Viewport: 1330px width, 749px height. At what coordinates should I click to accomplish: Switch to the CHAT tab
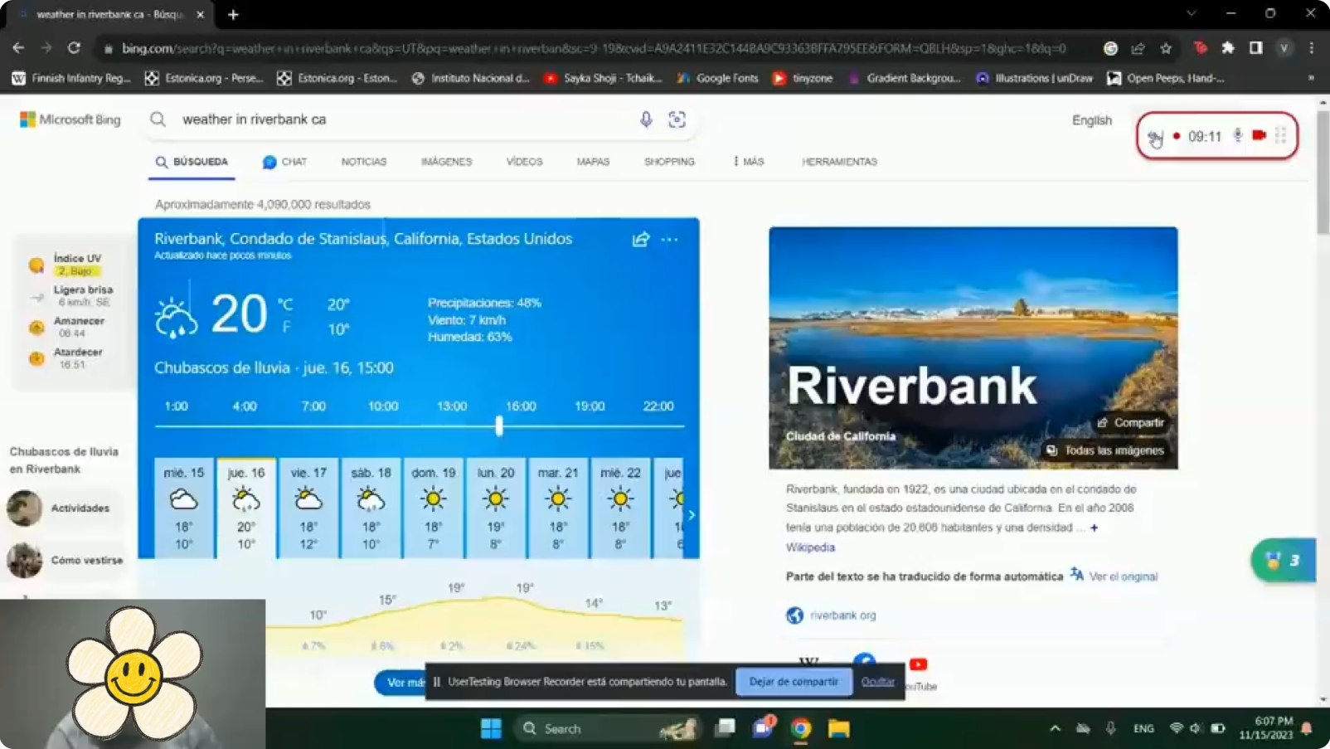point(284,162)
